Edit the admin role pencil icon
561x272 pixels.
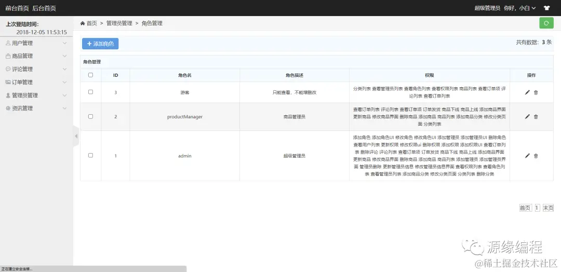[527, 156]
